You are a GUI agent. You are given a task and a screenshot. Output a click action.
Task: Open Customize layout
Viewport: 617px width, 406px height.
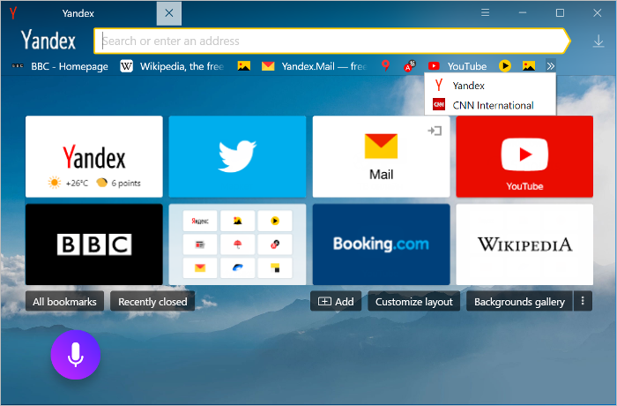coord(414,302)
